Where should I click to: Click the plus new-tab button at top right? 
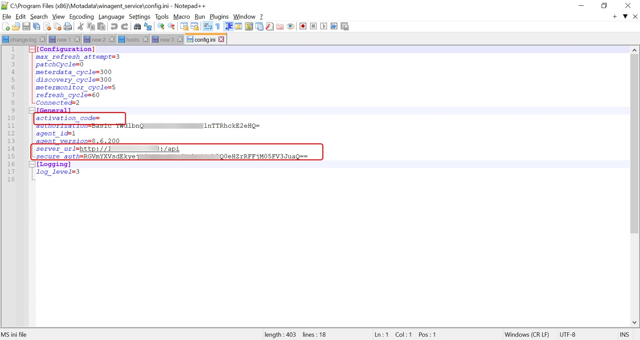615,17
